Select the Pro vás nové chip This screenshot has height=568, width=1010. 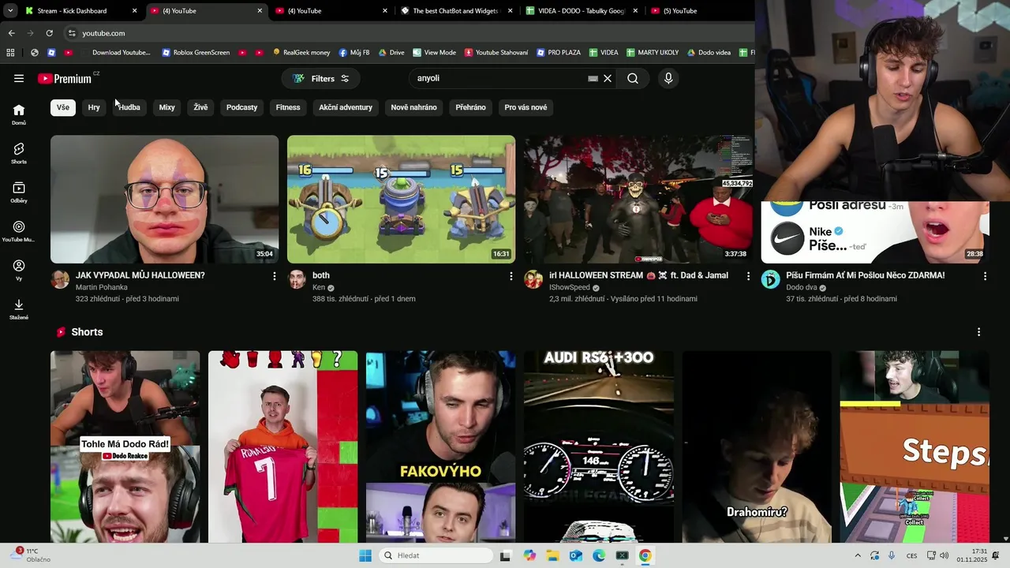coord(526,107)
